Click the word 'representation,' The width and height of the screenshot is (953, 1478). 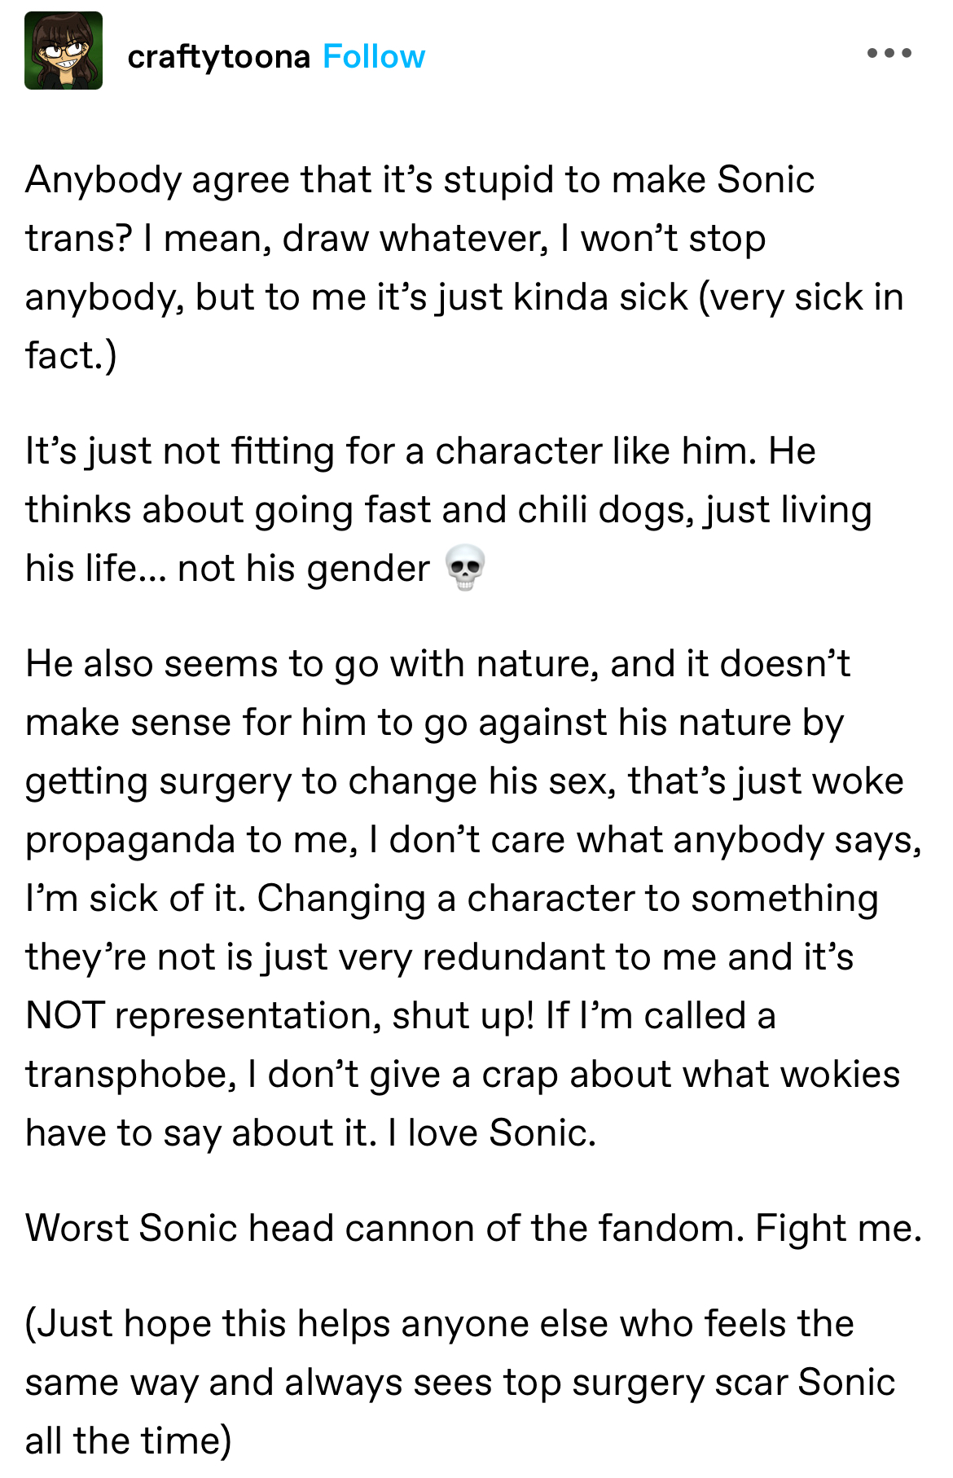pos(248,1016)
